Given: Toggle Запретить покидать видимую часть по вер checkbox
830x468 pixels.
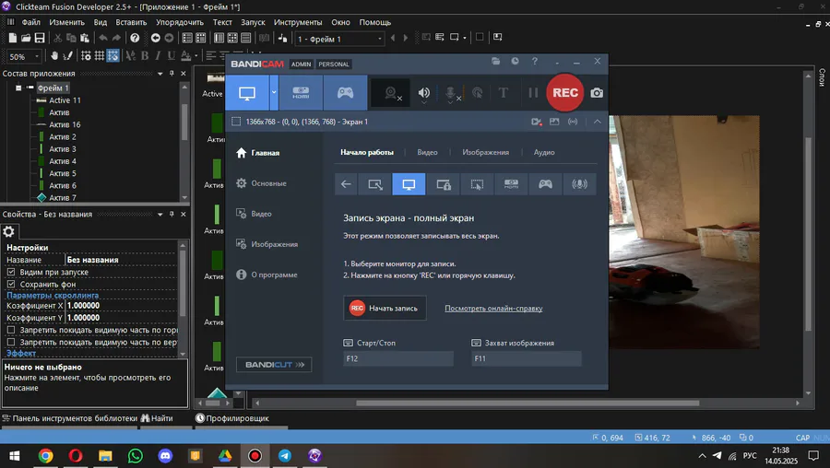Looking at the screenshot, I should point(11,342).
